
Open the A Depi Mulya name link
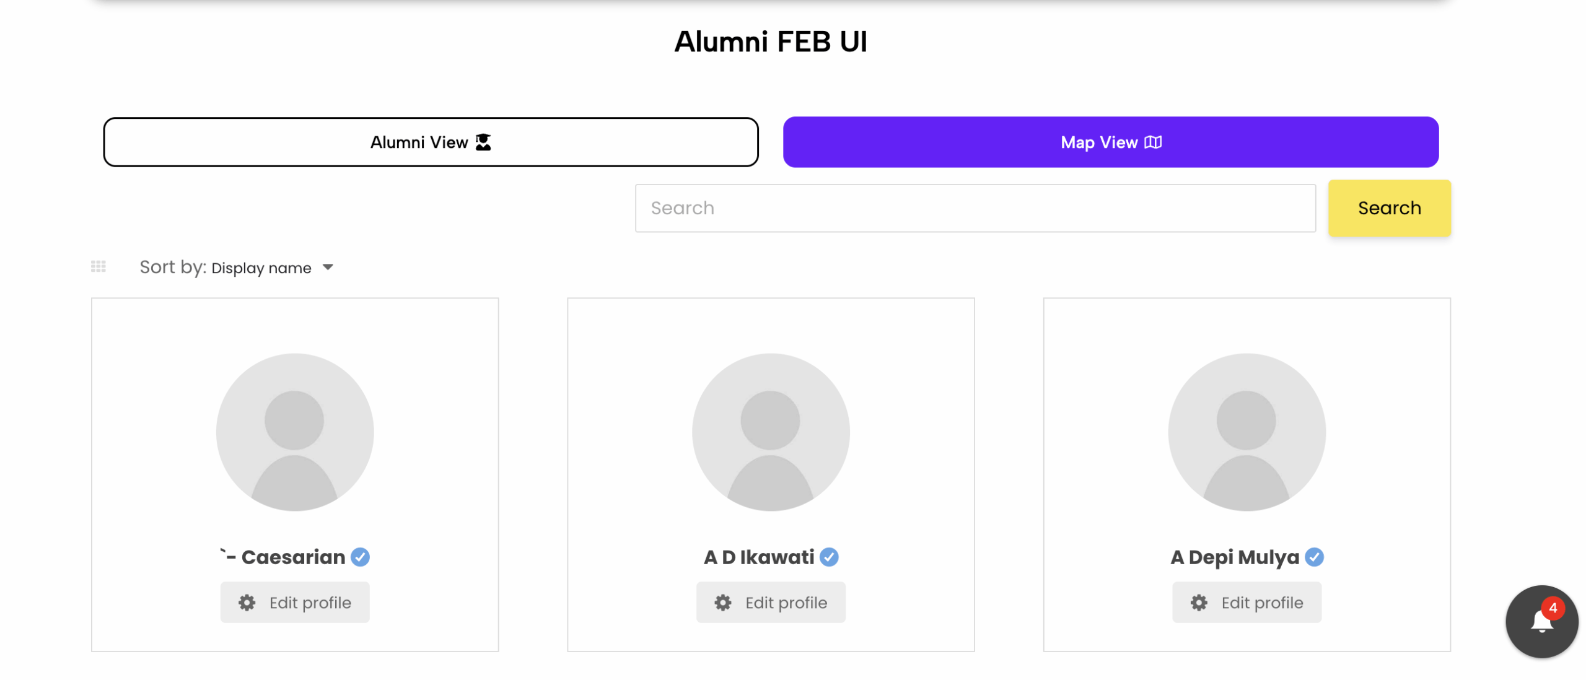click(x=1234, y=557)
